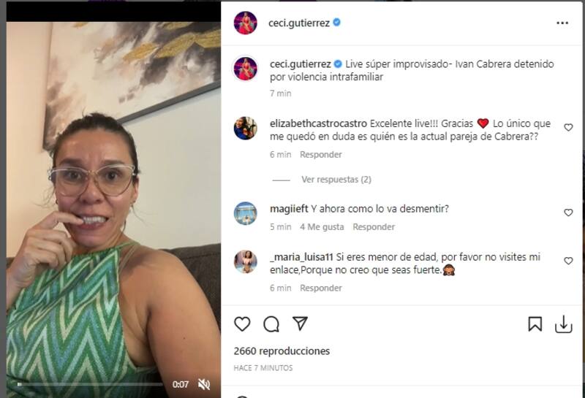Like _maria_luisa11's comment
This screenshot has width=585, height=398.
click(x=568, y=261)
